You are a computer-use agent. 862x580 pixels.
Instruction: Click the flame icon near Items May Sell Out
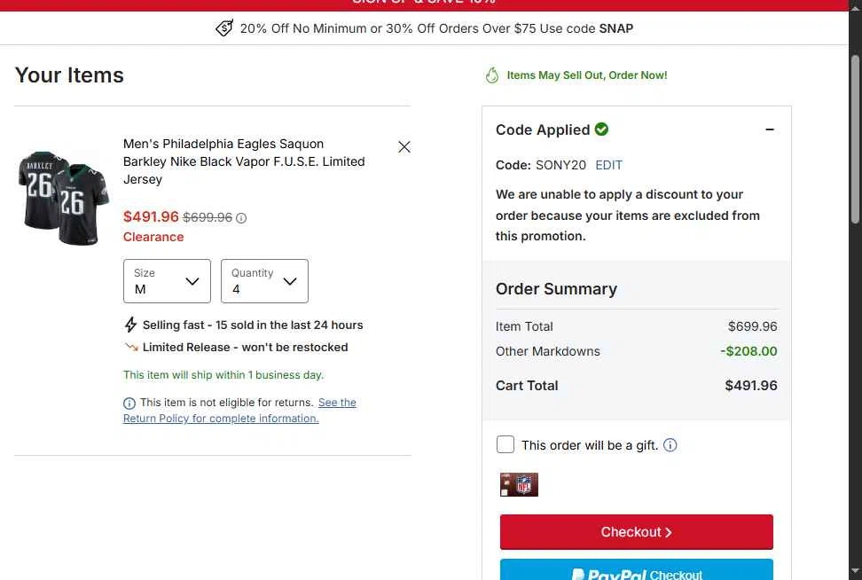492,75
